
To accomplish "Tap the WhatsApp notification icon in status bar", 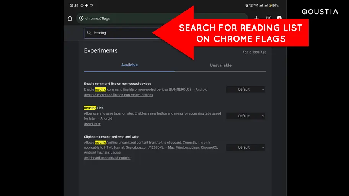I will (82, 6).
